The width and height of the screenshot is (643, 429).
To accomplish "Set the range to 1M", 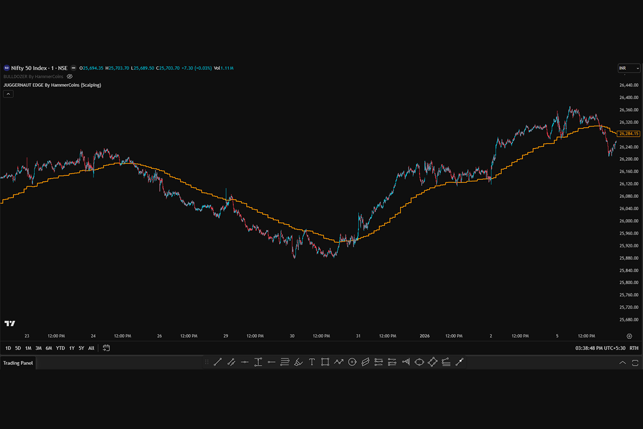I will tap(28, 348).
